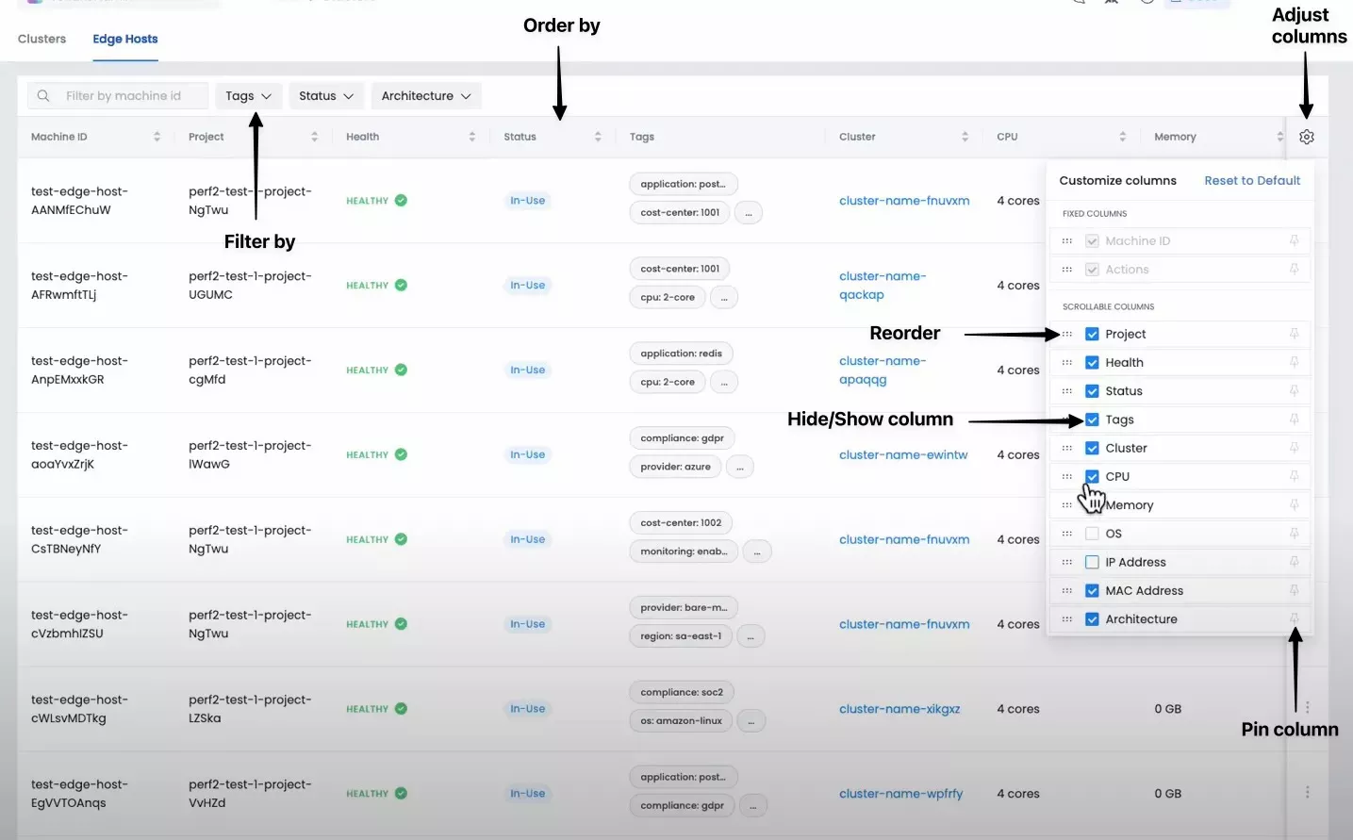
Task: Pin the Status column
Action: (x=1294, y=390)
